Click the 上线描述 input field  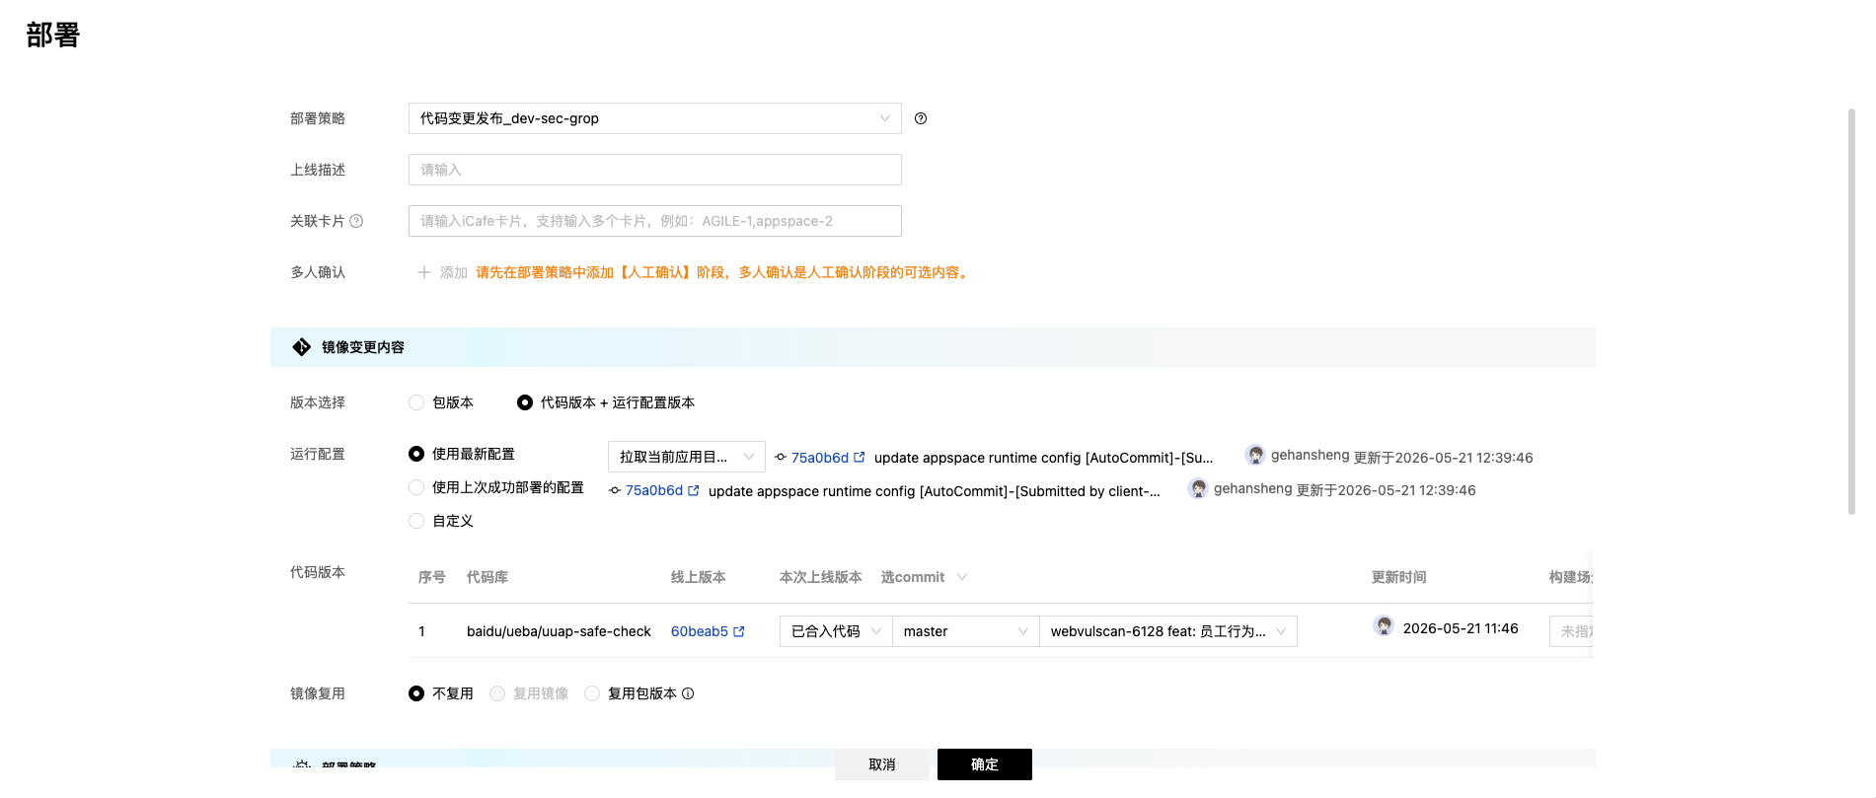(655, 170)
